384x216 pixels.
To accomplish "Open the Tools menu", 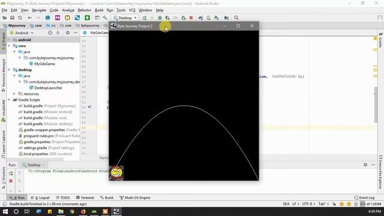I will tap(121, 10).
